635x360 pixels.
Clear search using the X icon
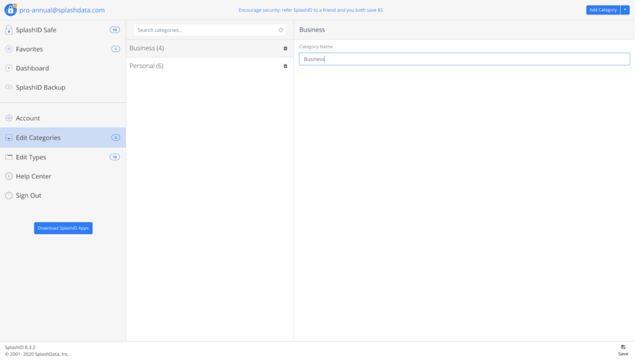coord(281,30)
